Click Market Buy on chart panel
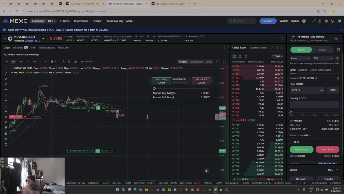Image resolution: width=344 pixels, height=194 pixels. (161, 81)
